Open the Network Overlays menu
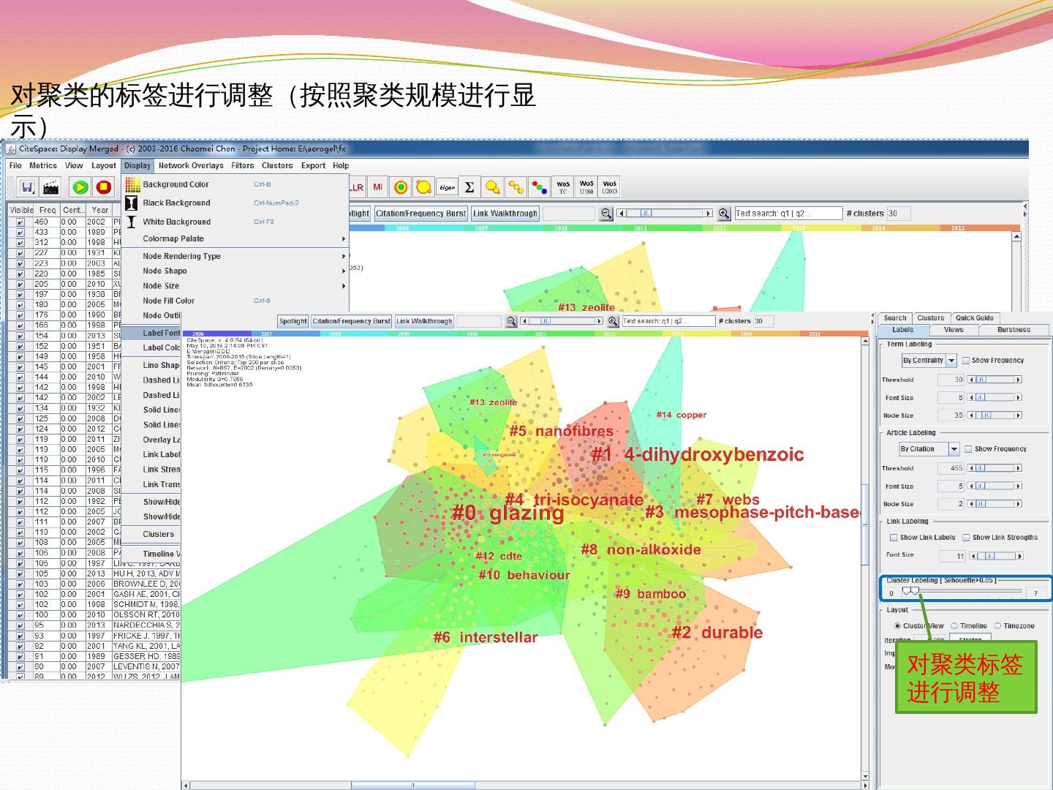Screen dimensions: 1053x790 pyautogui.click(x=191, y=165)
